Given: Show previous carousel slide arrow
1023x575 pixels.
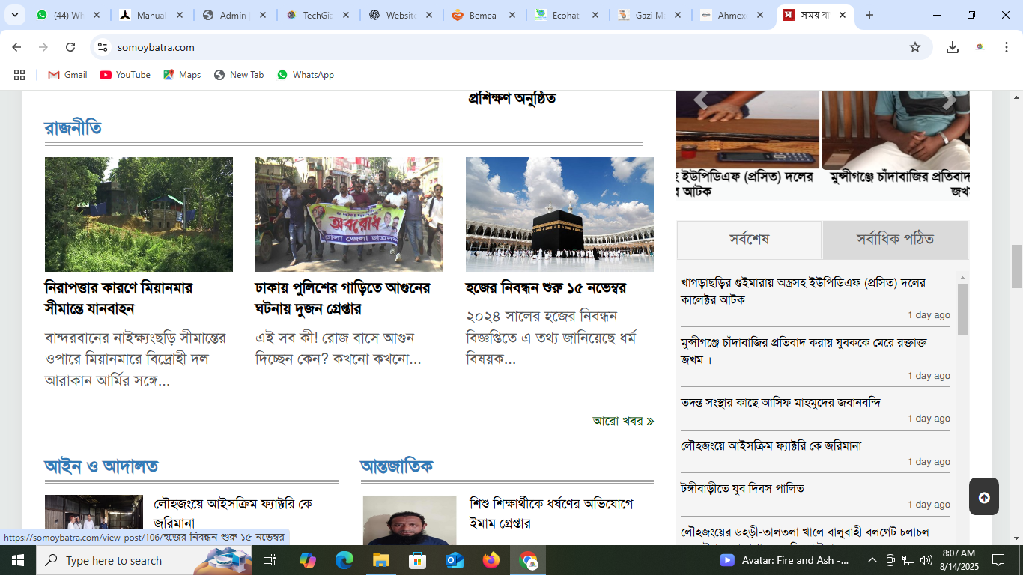Looking at the screenshot, I should 700,100.
